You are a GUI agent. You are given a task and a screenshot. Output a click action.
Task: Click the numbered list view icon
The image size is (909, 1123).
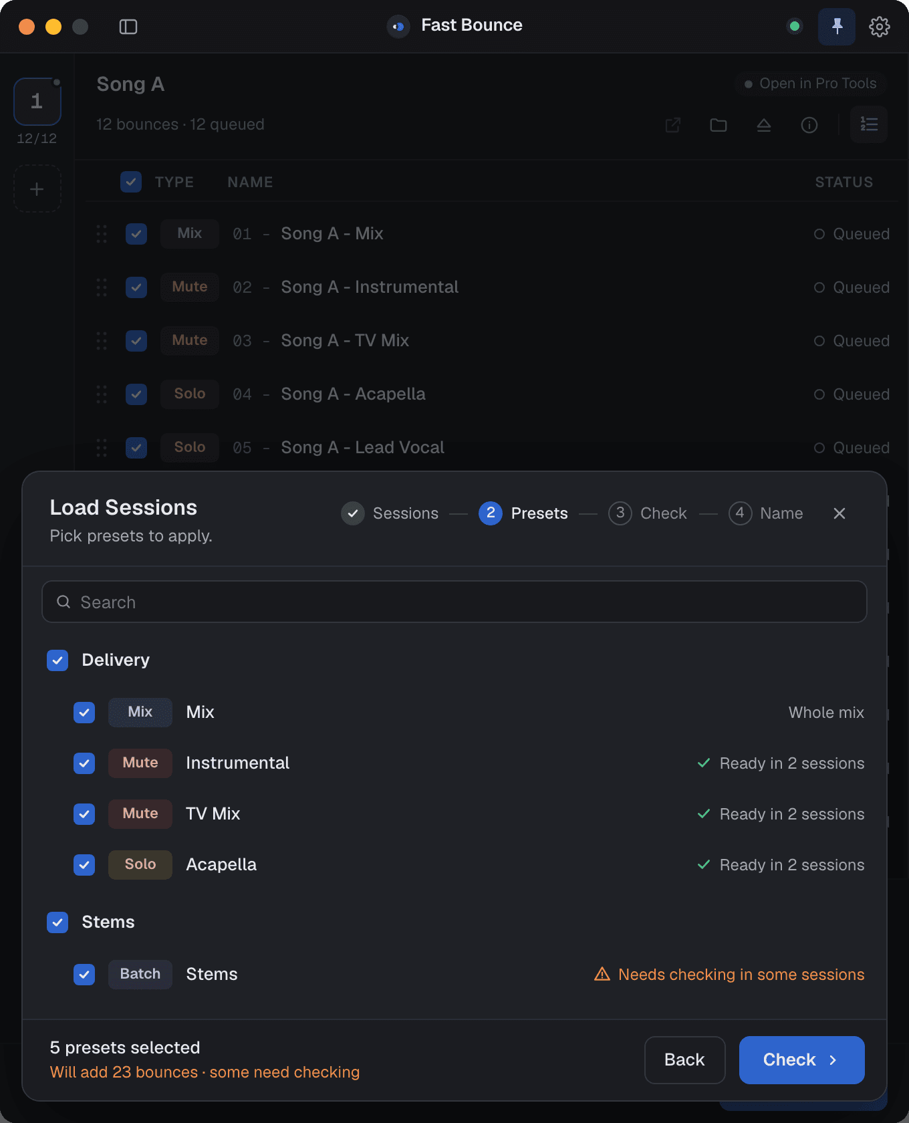[x=869, y=124]
